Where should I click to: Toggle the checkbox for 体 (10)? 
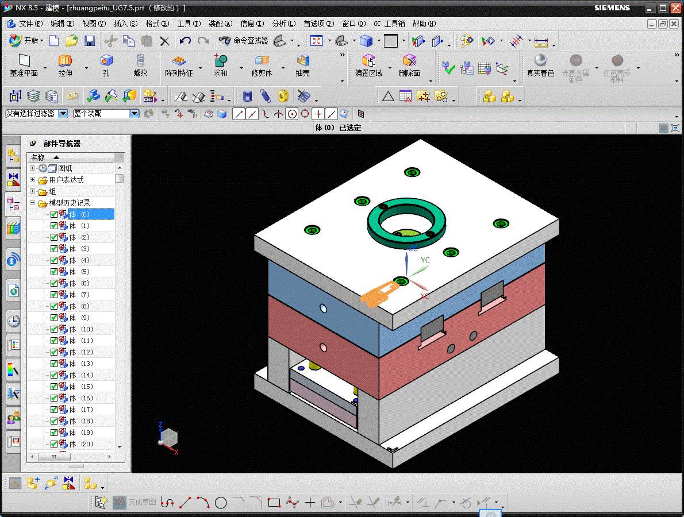pyautogui.click(x=54, y=329)
